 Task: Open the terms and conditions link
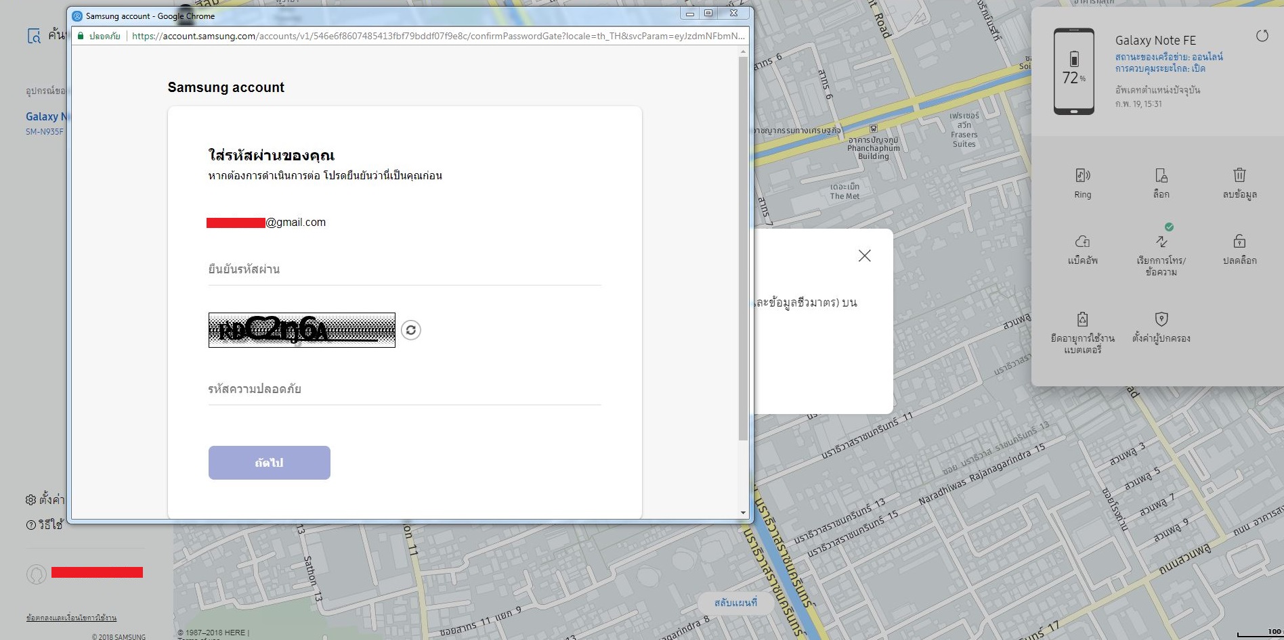(x=71, y=618)
